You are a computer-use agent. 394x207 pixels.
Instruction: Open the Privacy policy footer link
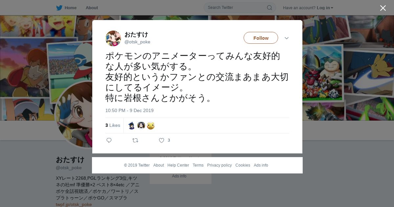point(219,165)
